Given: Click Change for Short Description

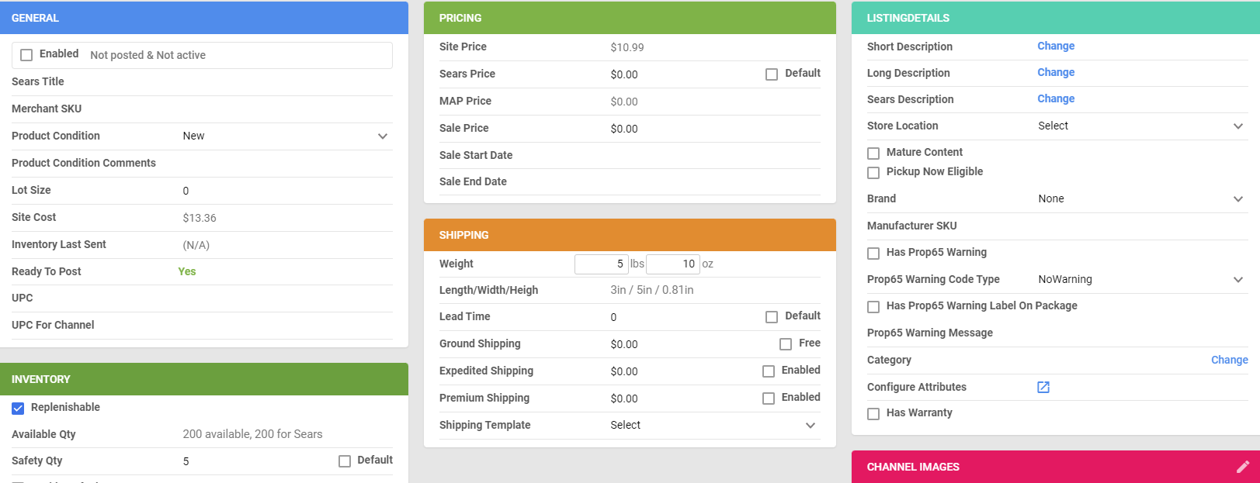Looking at the screenshot, I should (1056, 46).
